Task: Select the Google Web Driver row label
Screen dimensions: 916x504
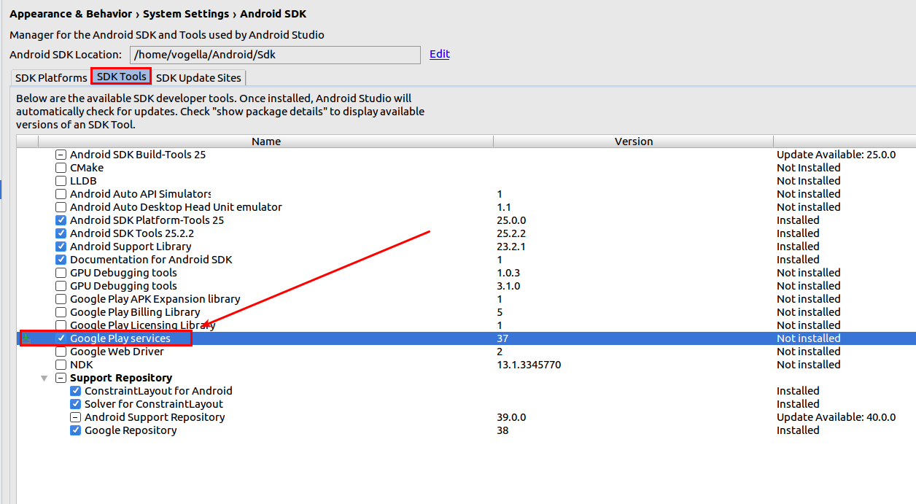Action: click(x=117, y=352)
